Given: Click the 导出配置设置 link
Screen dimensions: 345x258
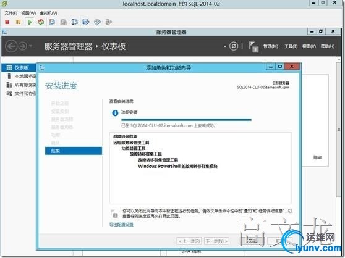Looking at the screenshot, I should point(121,225).
